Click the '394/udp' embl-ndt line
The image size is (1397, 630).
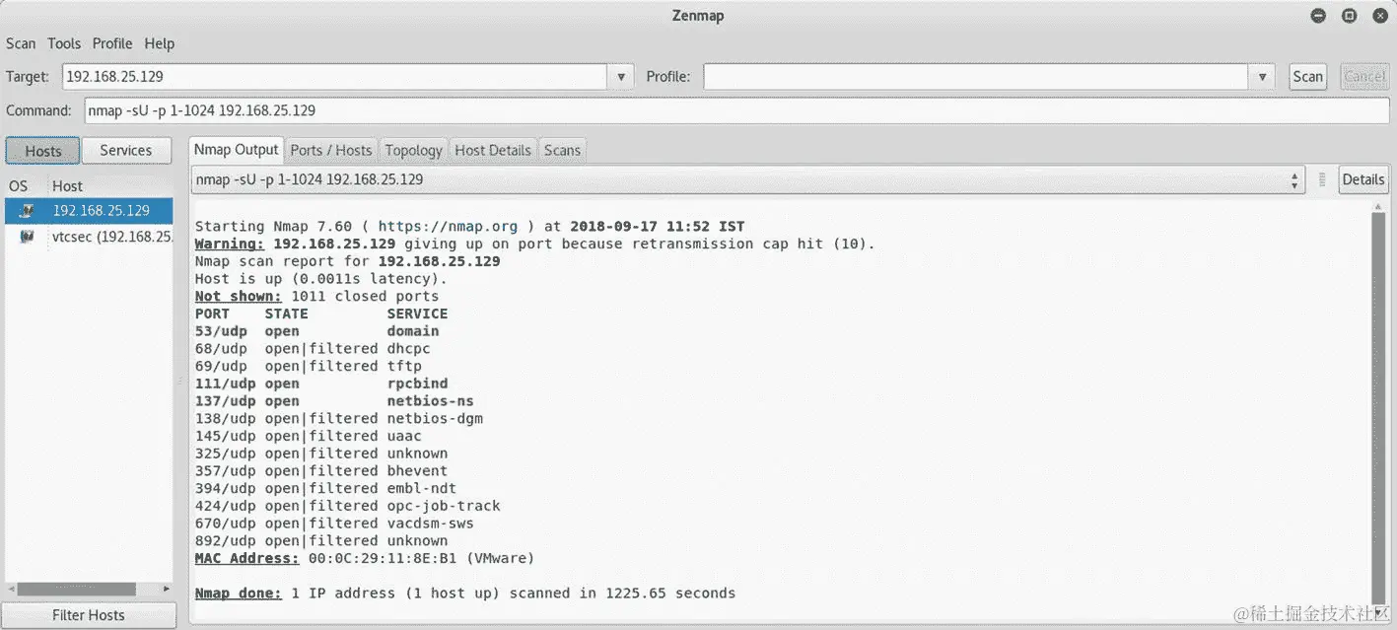pyautogui.click(x=325, y=488)
